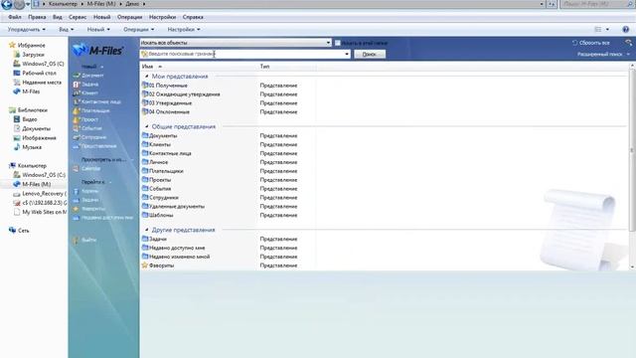Collapse the 'Общие представления' group
The image size is (636, 358).
point(146,126)
